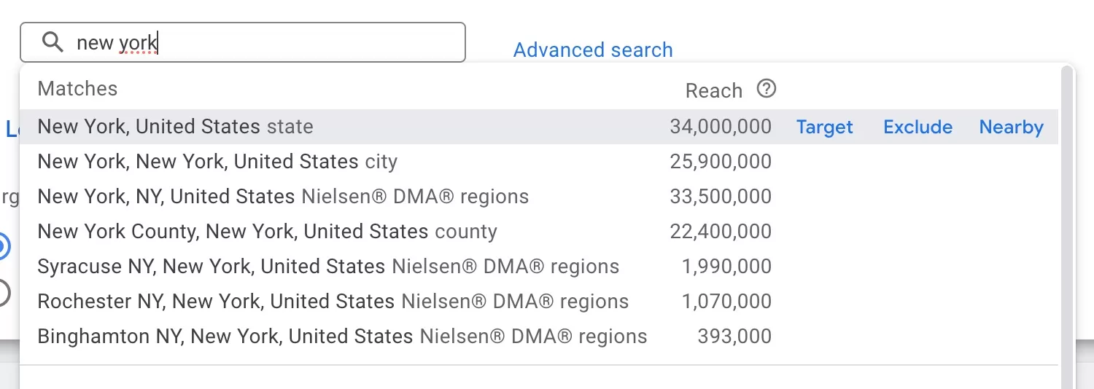Open the Advanced search link
The image size is (1094, 389).
click(593, 50)
